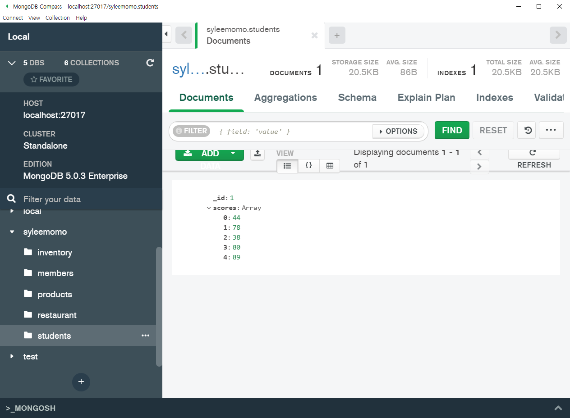This screenshot has width=570, height=418.
Task: Expand the local database
Action: click(12, 211)
